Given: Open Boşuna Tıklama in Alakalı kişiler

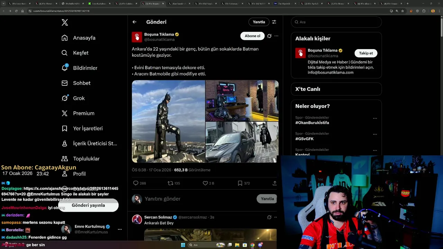Looking at the screenshot, I should pyautogui.click(x=323, y=50).
